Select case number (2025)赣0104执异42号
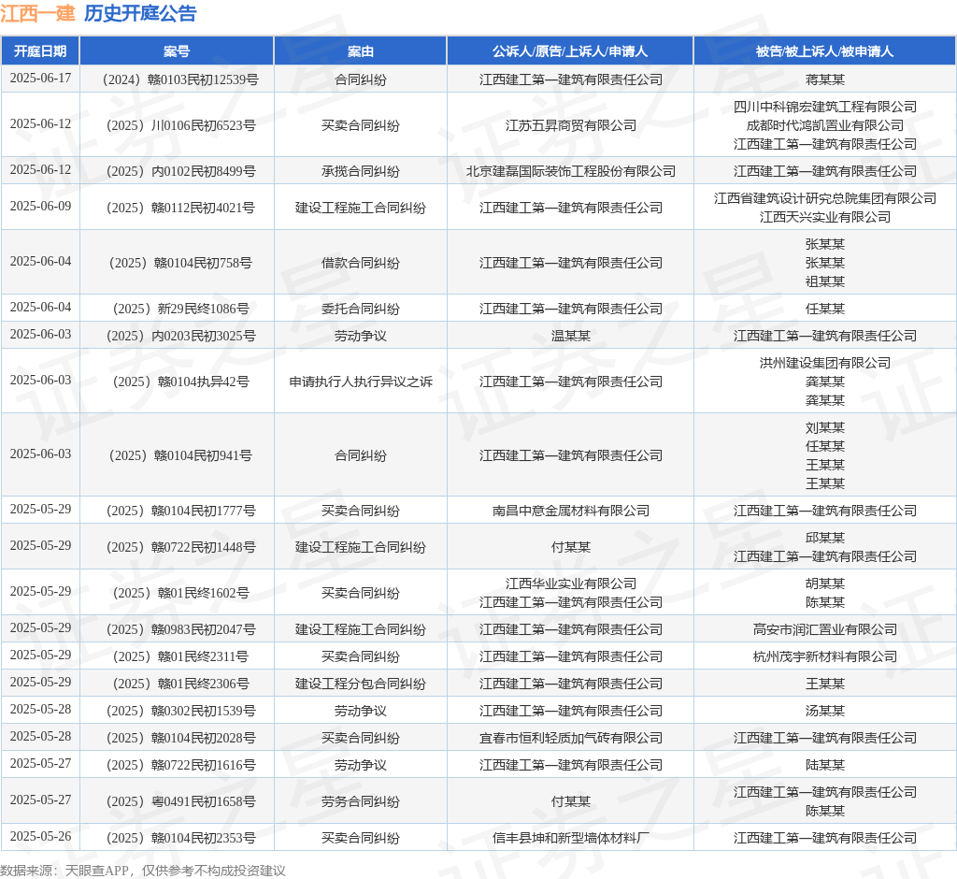The width and height of the screenshot is (957, 879). point(178,382)
